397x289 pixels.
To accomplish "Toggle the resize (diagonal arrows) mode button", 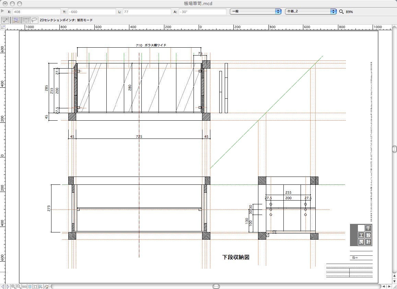I will [5, 20].
